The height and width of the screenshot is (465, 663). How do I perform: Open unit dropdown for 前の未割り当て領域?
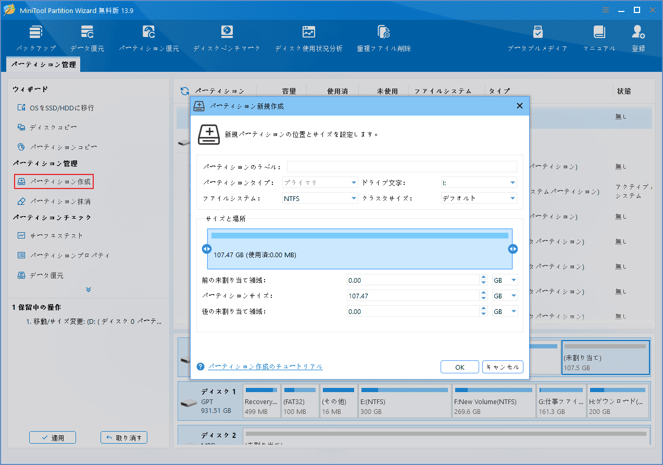(x=505, y=280)
